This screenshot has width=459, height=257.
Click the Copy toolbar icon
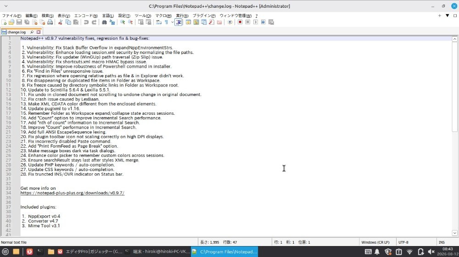tap(68, 22)
